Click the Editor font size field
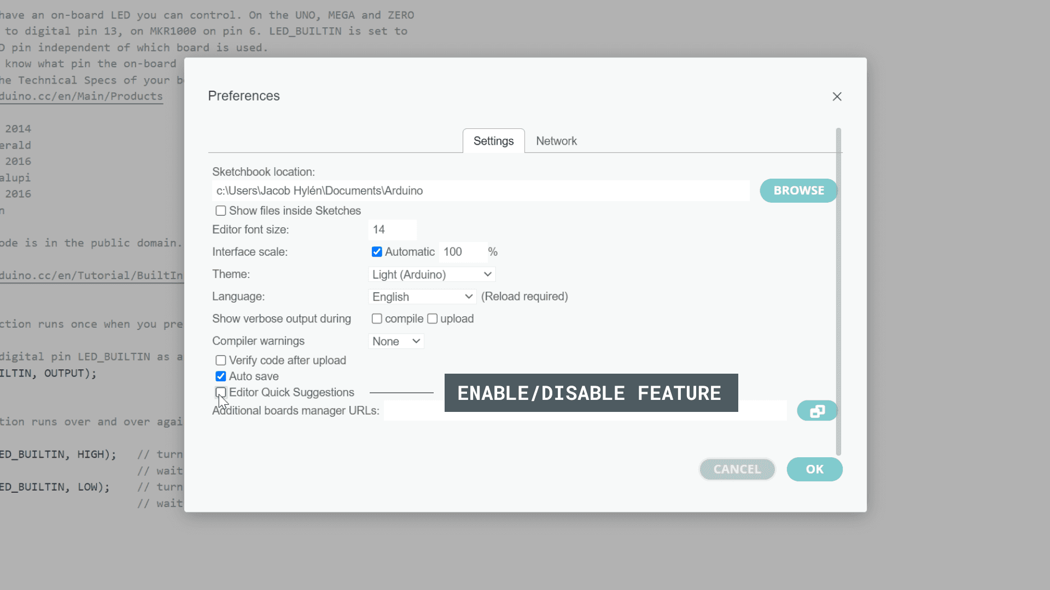 392,230
